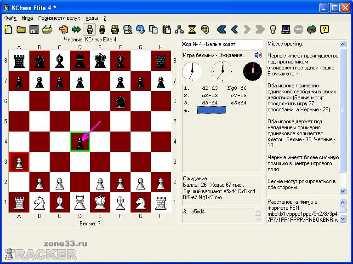Print the game with printer icon

(47, 29)
